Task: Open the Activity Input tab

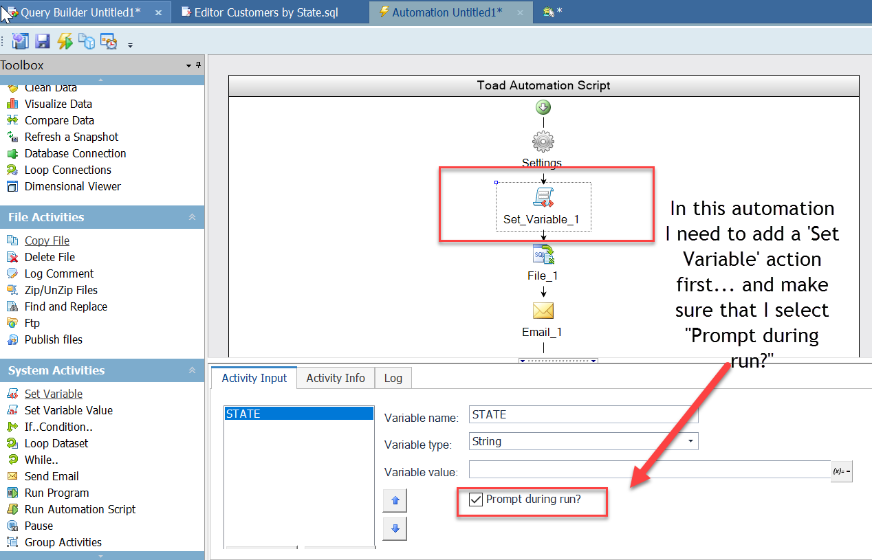Action: coord(254,378)
